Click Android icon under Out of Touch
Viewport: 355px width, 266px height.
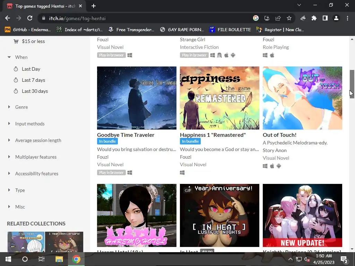[x=279, y=166]
